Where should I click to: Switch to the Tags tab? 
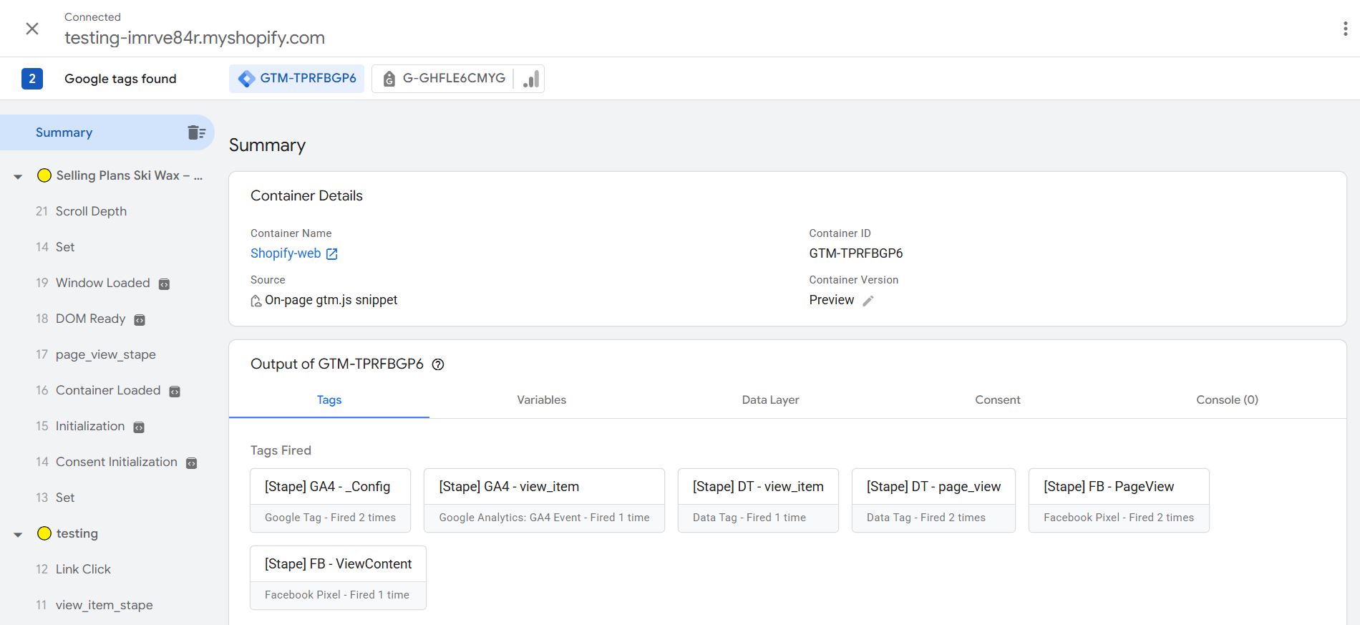click(329, 400)
